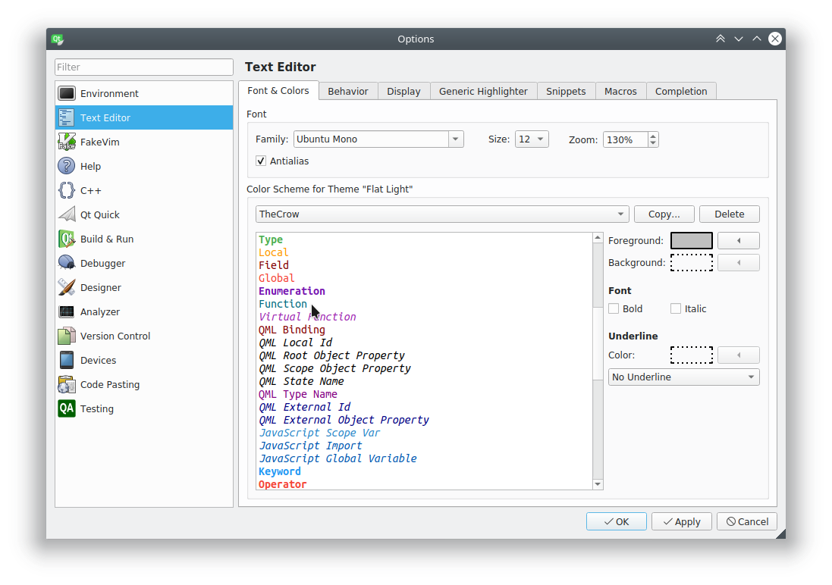The height and width of the screenshot is (585, 832).
Task: Switch to the Behavior tab
Action: 348,91
